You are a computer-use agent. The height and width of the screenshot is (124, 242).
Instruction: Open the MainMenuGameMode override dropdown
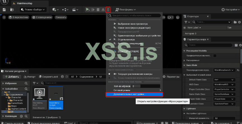tap(224, 70)
